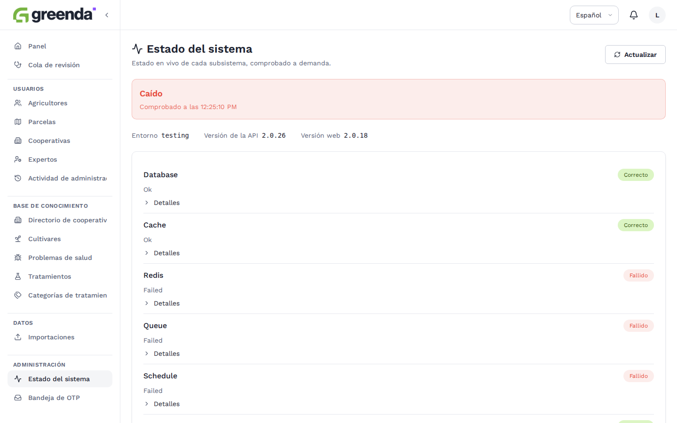677x423 pixels.
Task: Click the 'Failed' status text under Queue
Action: point(153,340)
